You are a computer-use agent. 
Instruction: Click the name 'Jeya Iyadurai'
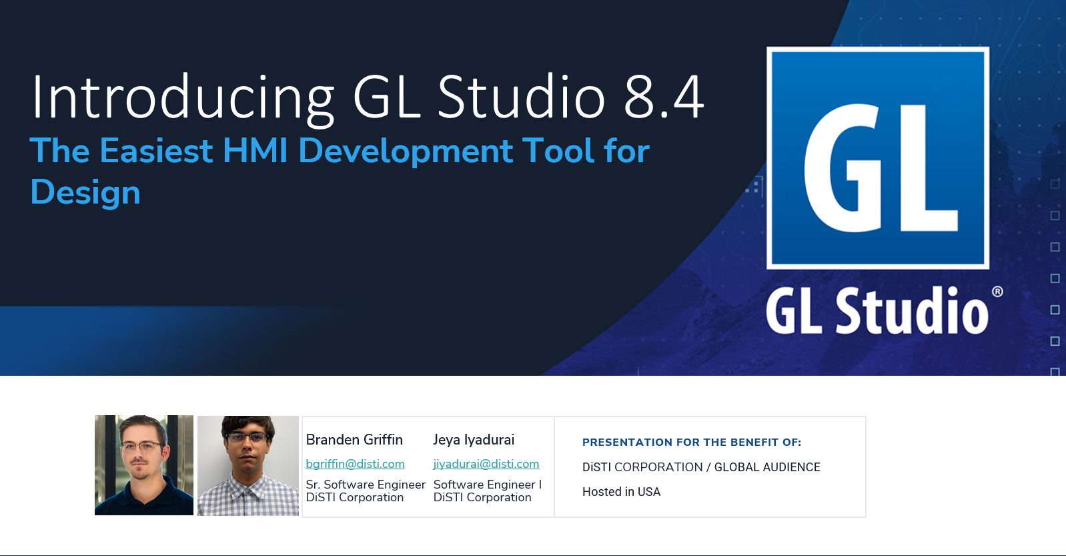coord(474,440)
